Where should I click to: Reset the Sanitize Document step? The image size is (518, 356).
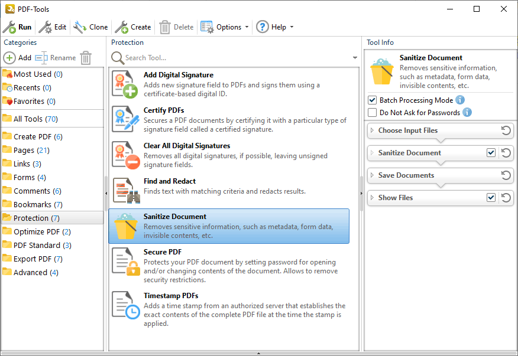(506, 153)
